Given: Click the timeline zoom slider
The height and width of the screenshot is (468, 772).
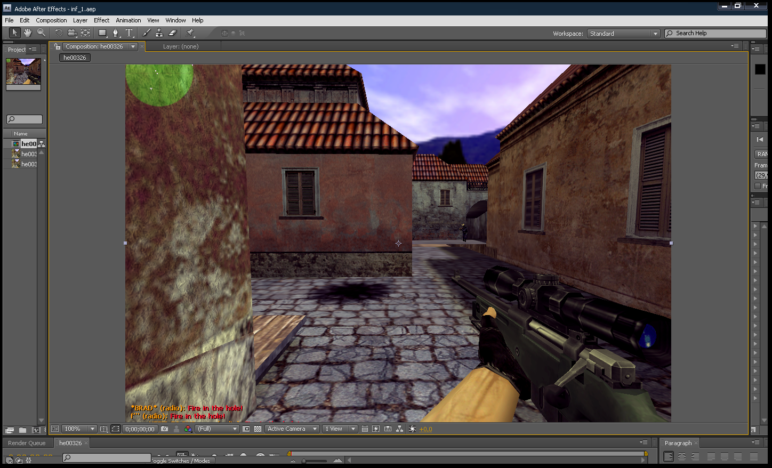Looking at the screenshot, I should (x=315, y=461).
